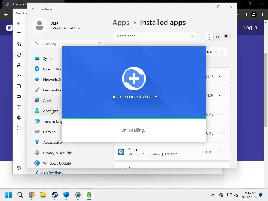Click Give us feedback link
This screenshot has width=268, height=201.
(50, 173)
